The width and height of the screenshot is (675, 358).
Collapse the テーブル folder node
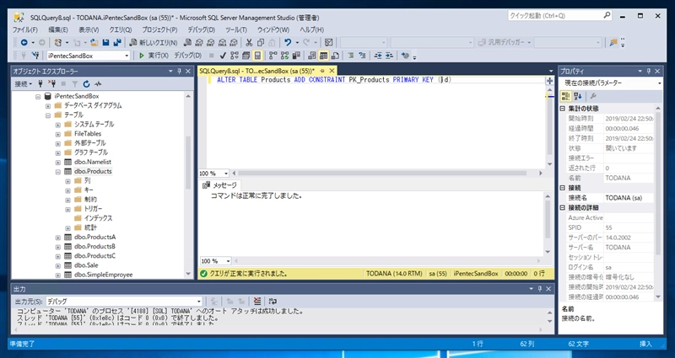click(x=48, y=115)
